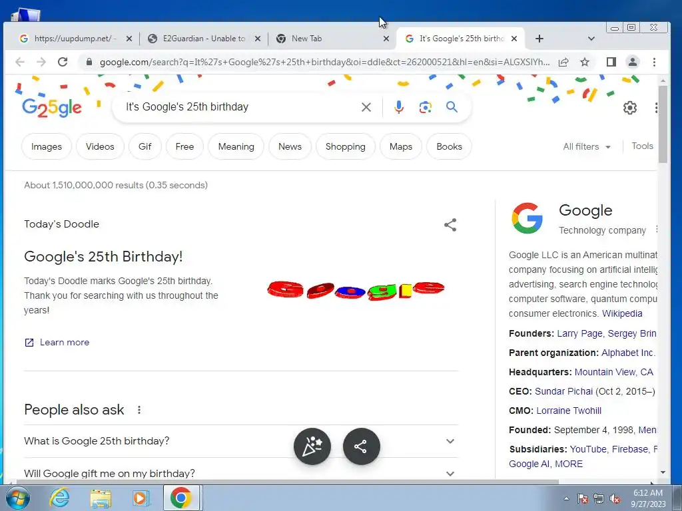Screen dimensions: 682x511
Task: Open the Windows Start menu
Action: (18, 498)
